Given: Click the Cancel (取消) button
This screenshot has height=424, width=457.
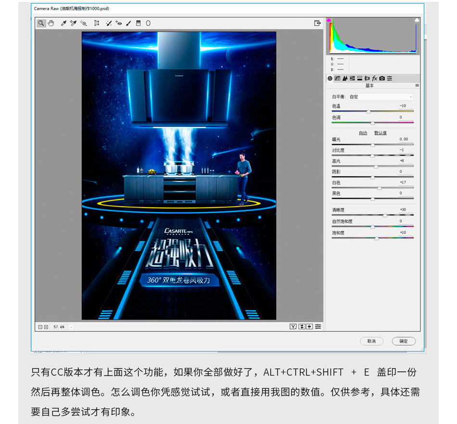Looking at the screenshot, I should click(x=371, y=341).
